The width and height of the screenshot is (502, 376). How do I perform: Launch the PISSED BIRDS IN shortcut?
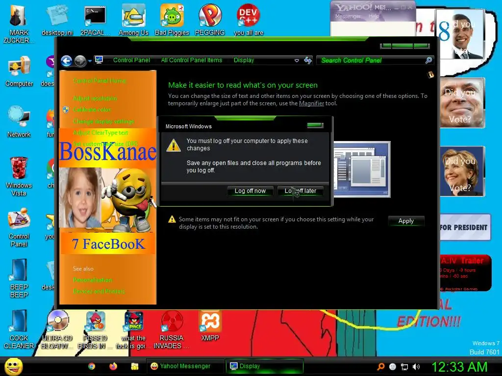95,329
